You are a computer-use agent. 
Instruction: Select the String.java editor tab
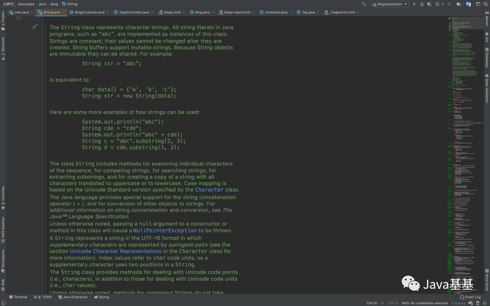[52, 12]
